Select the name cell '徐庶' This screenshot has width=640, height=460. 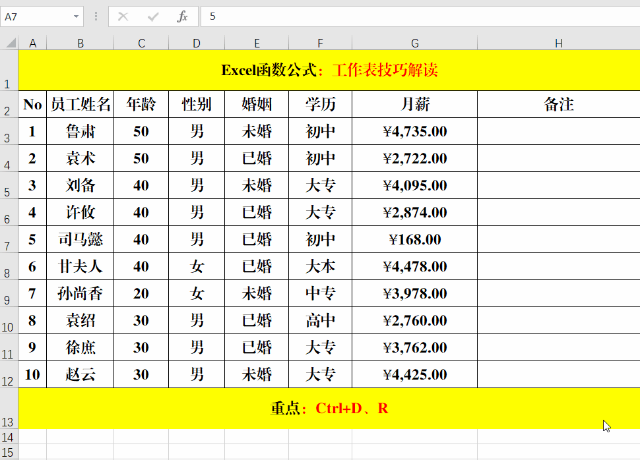(80, 347)
